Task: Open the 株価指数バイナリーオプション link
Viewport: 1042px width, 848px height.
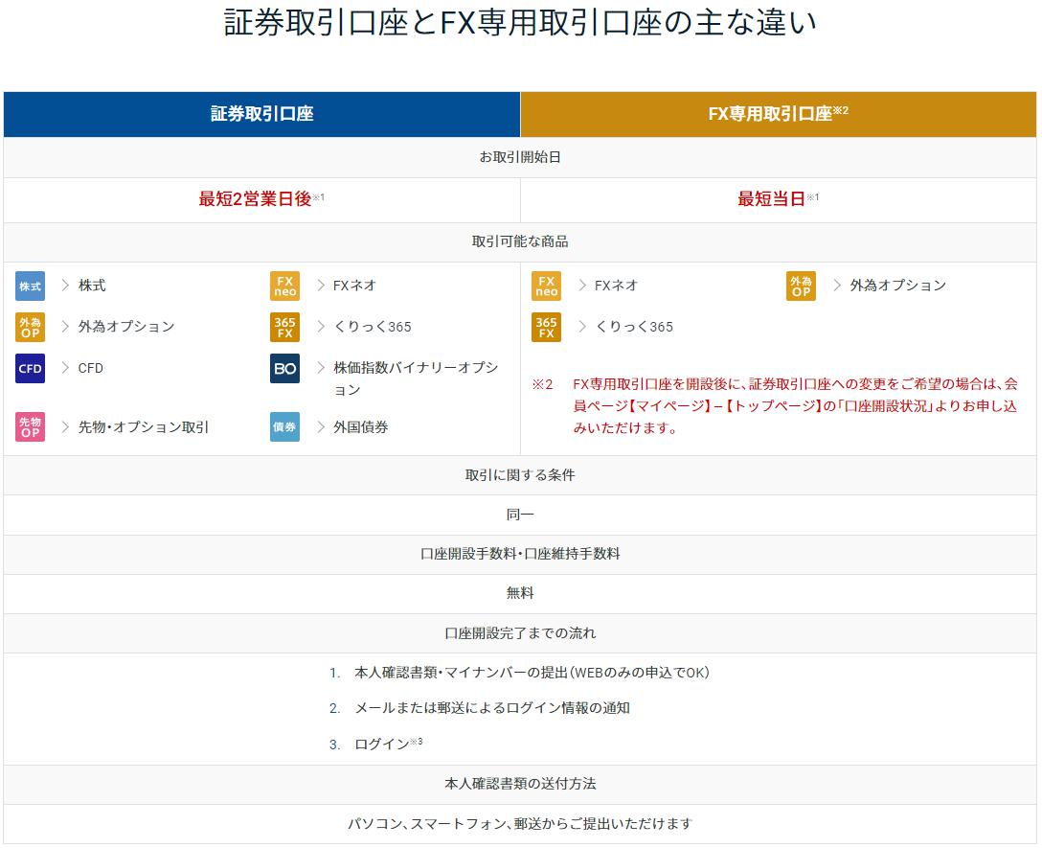Action: tap(416, 378)
